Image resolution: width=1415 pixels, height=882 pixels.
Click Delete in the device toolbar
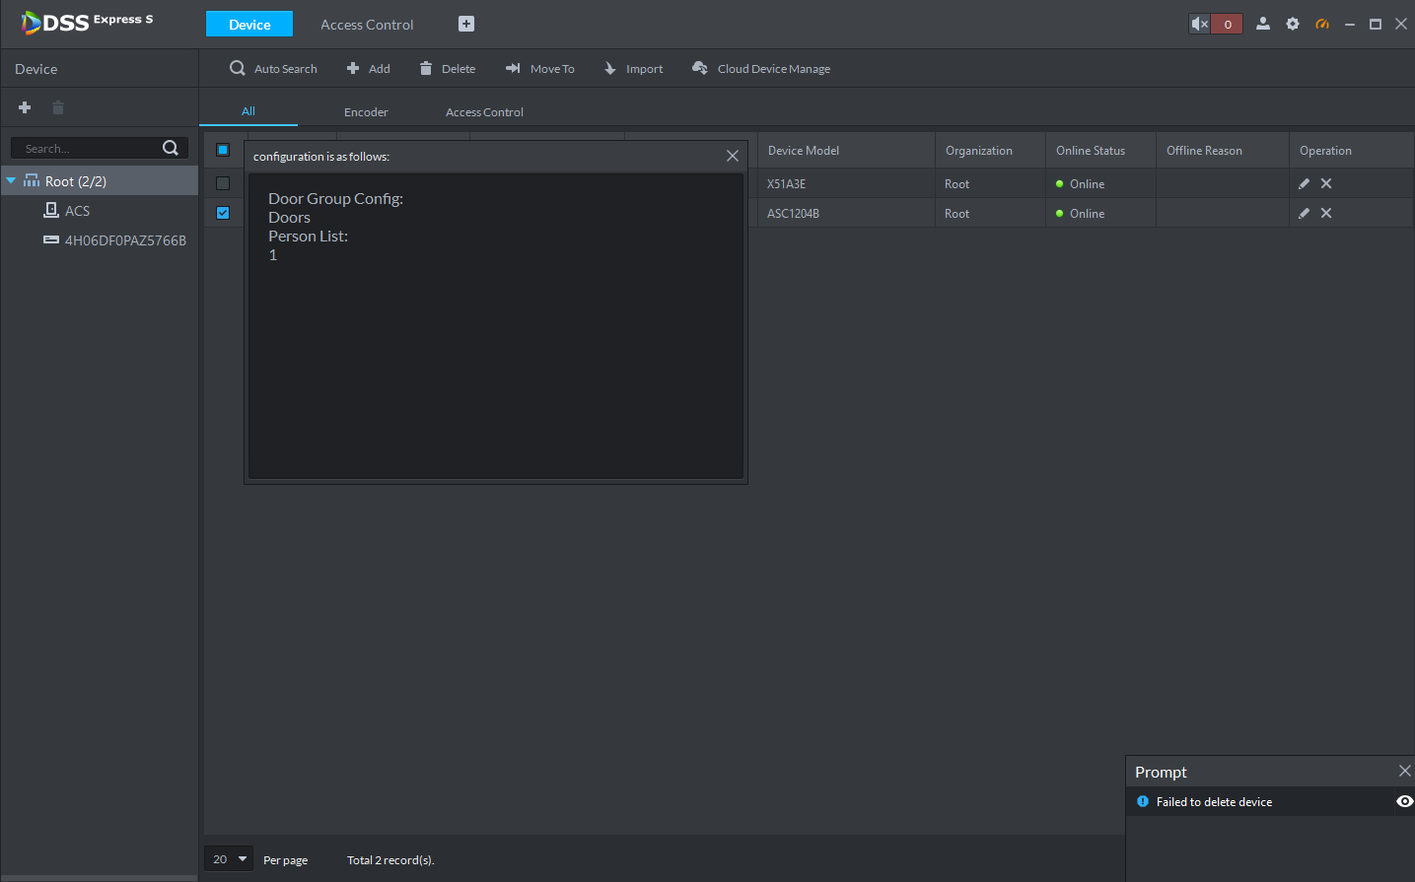[447, 68]
